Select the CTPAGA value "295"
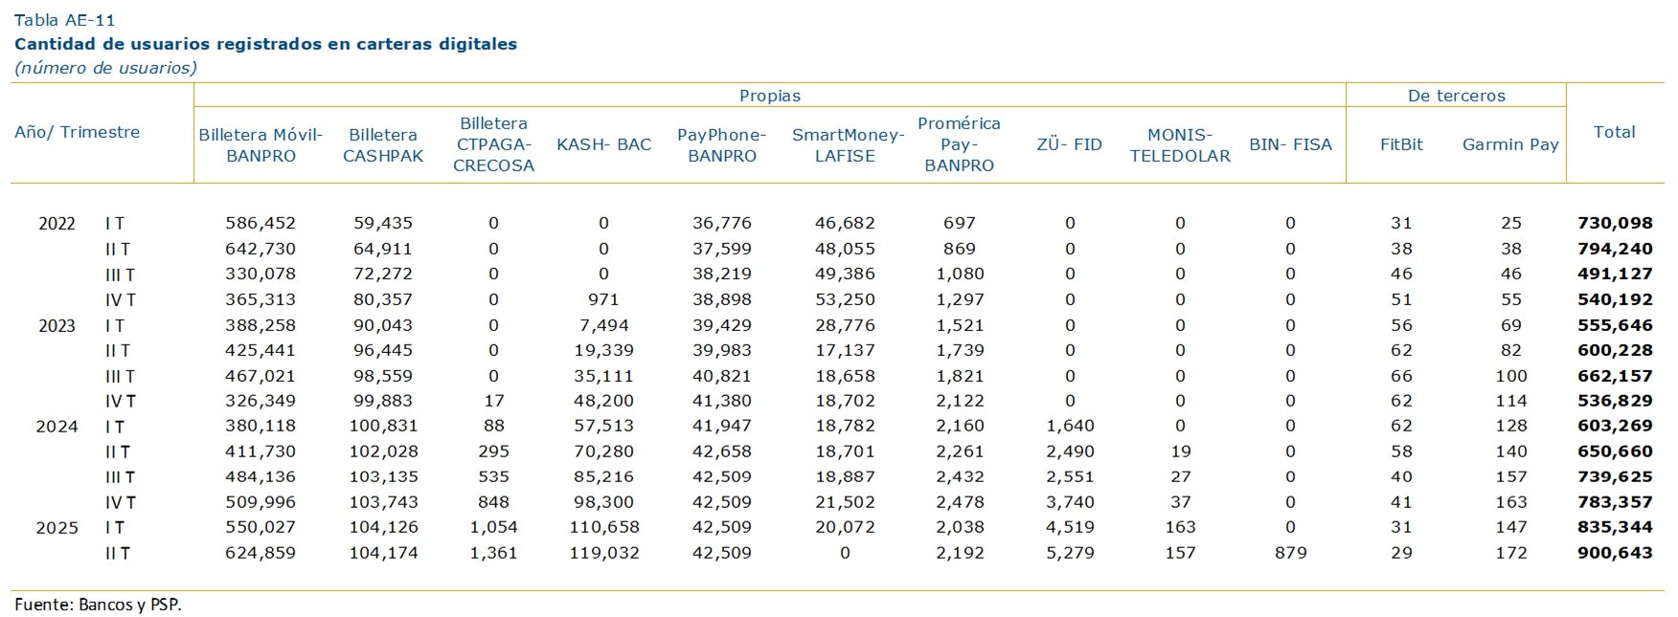The width and height of the screenshot is (1678, 617). tap(493, 452)
